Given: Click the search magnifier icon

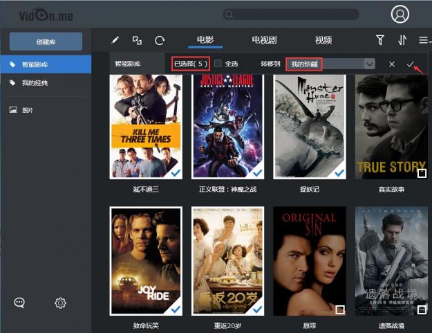Looking at the screenshot, I should pyautogui.click(x=229, y=15).
